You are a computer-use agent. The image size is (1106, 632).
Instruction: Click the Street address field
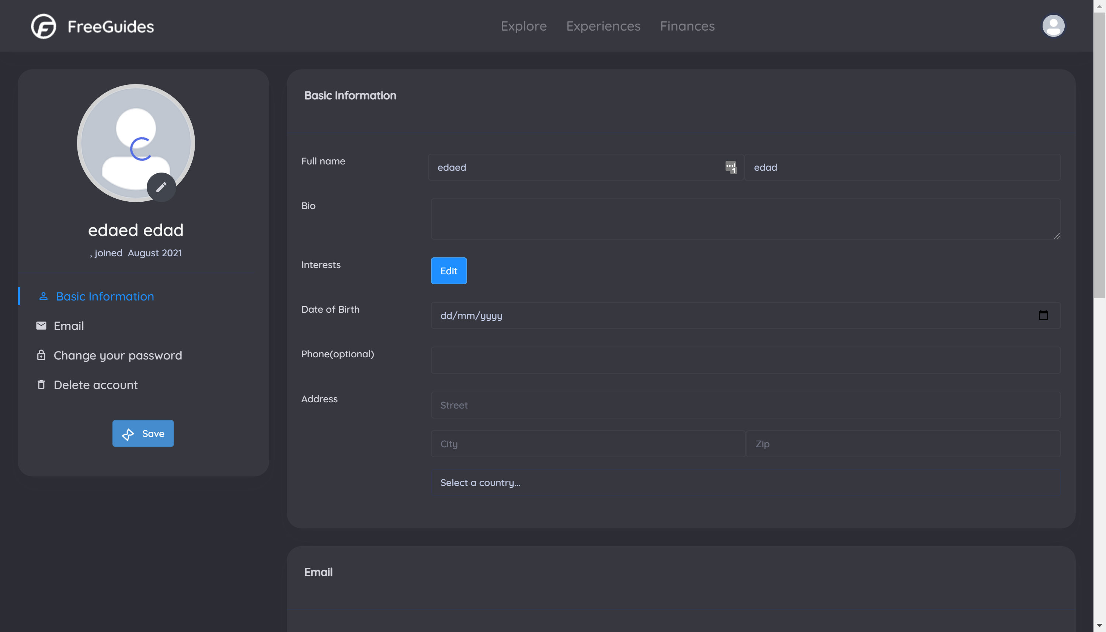[x=745, y=405]
